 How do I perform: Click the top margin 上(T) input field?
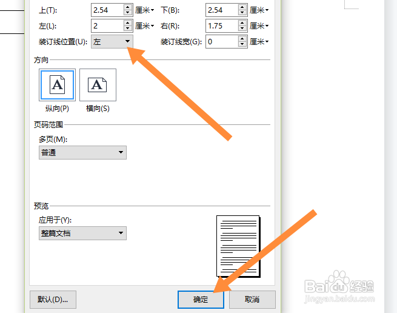pos(108,10)
